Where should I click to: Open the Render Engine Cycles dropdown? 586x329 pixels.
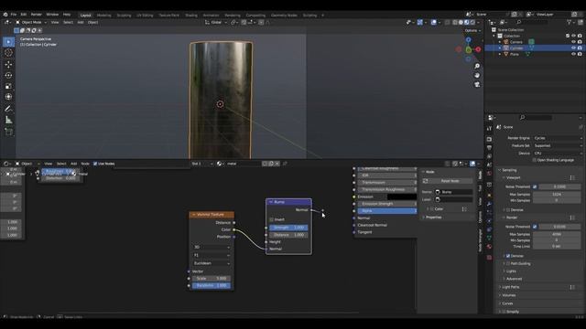558,138
